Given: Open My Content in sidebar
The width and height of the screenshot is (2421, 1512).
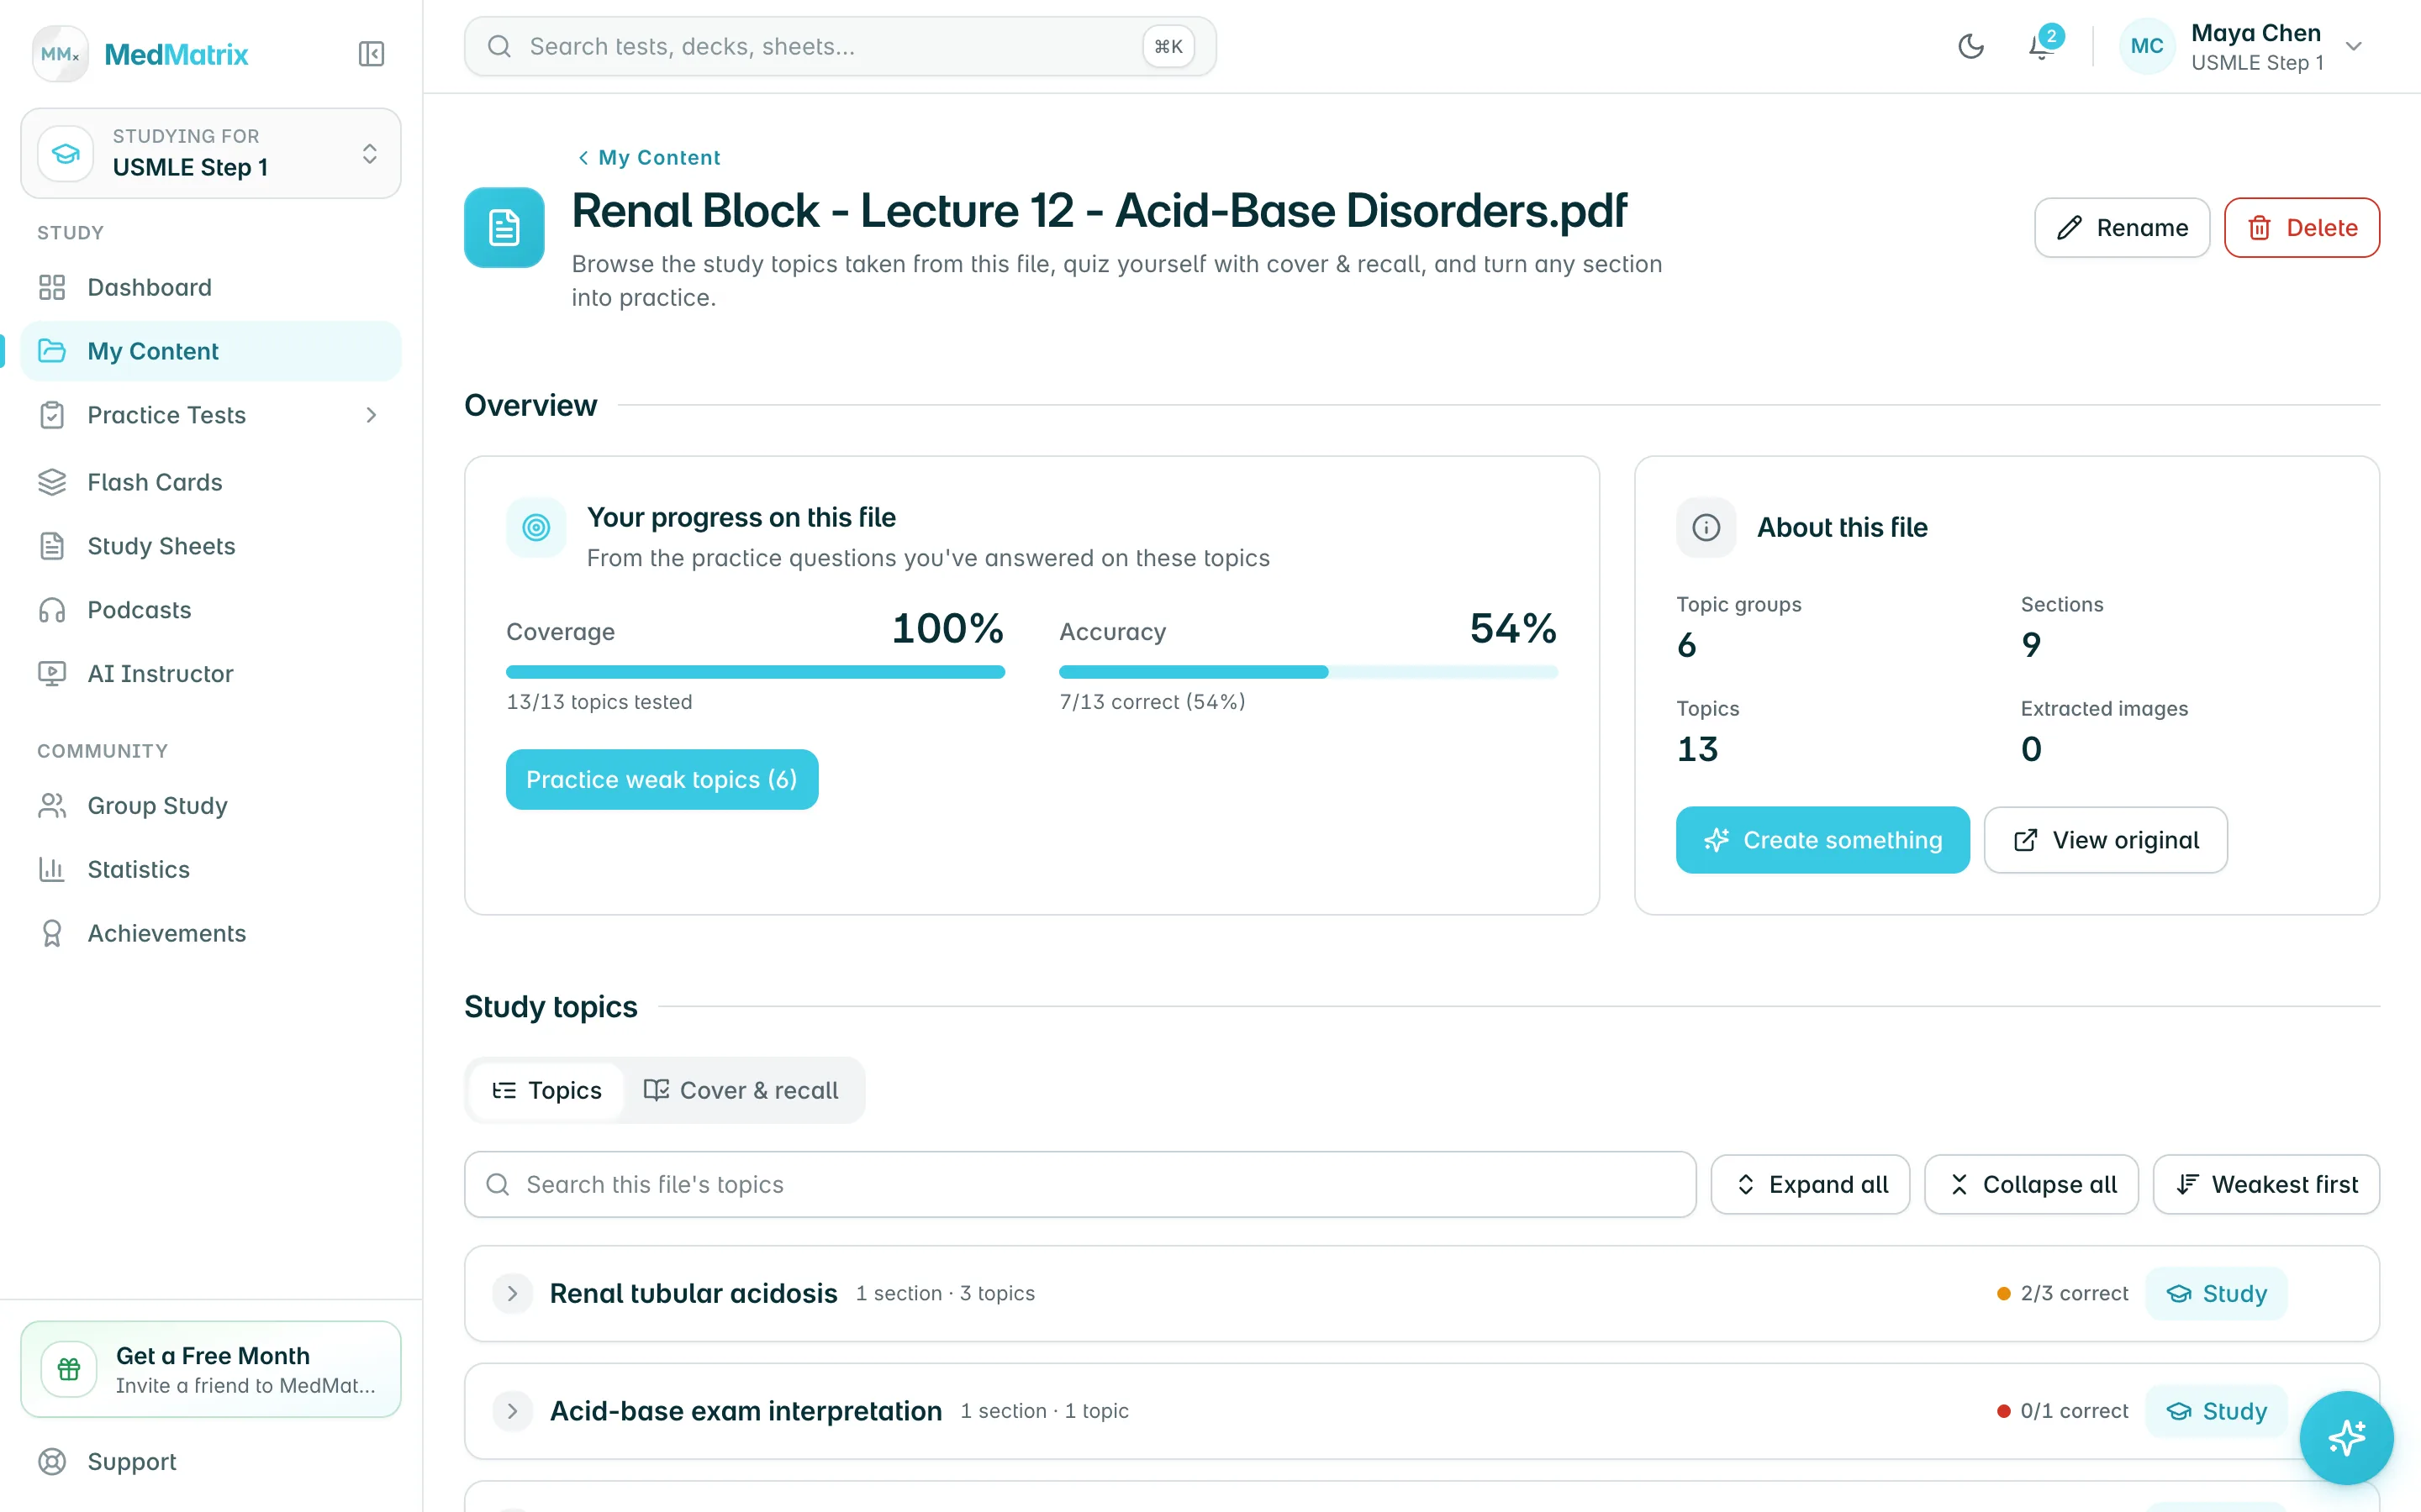Looking at the screenshot, I should (211, 351).
